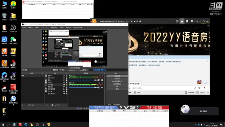Show hidden tray icons chevron in taskbar
225x127 pixels.
coord(196,125)
